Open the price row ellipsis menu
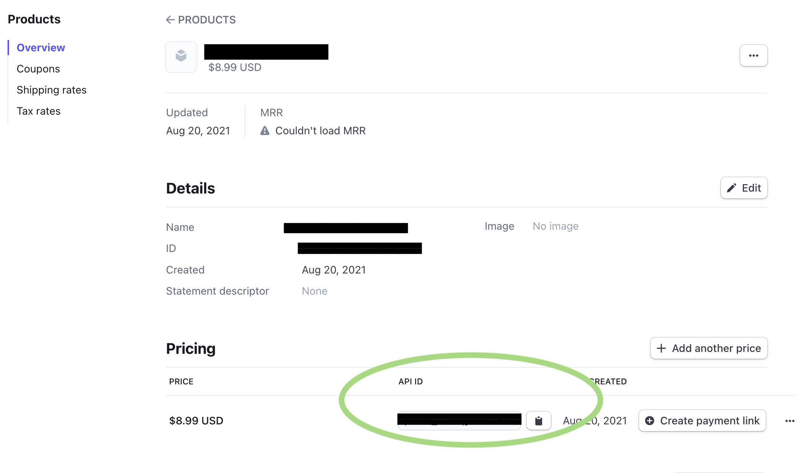The image size is (796, 473). tap(790, 421)
